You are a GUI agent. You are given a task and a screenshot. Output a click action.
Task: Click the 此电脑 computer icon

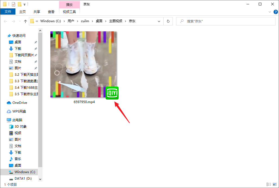[9, 120]
